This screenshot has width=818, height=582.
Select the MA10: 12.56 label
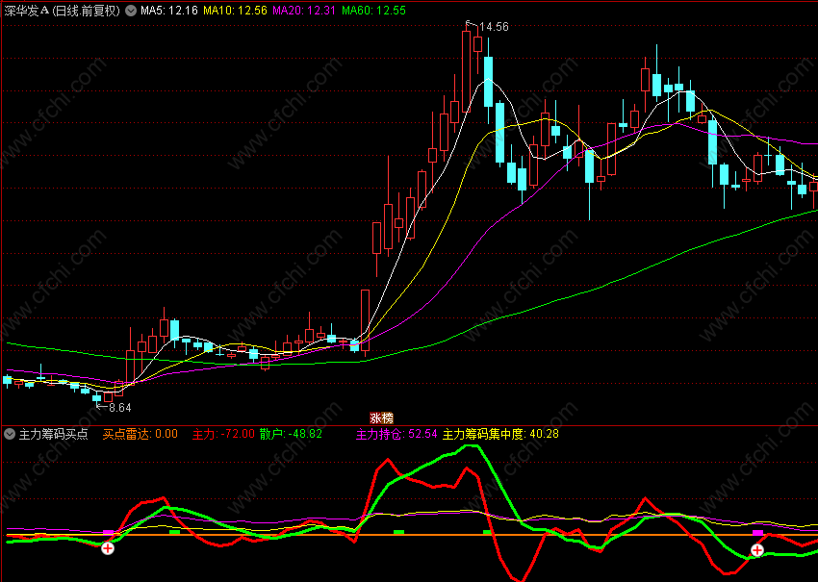[x=235, y=11]
